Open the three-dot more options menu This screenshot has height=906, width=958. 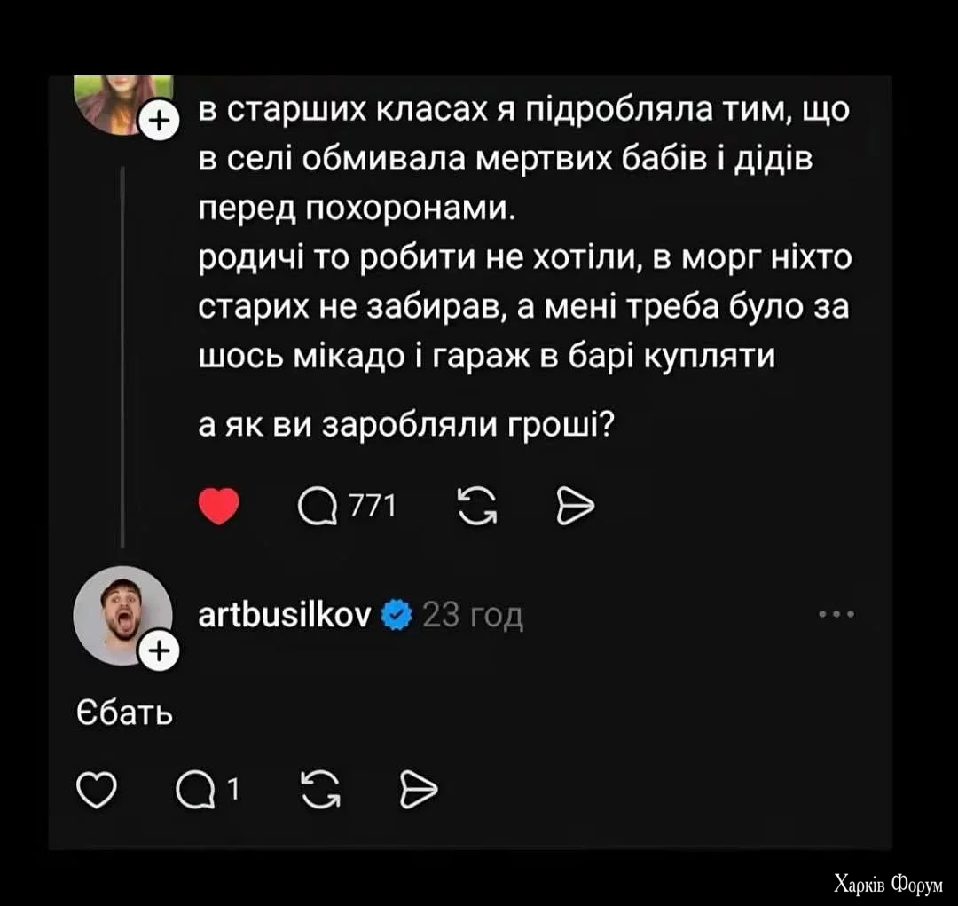[836, 614]
